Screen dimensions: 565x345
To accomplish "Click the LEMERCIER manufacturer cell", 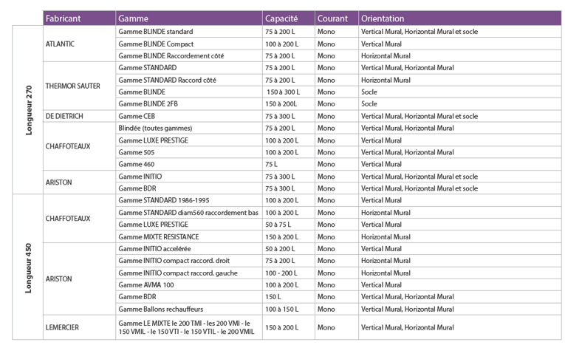I will [x=79, y=327].
